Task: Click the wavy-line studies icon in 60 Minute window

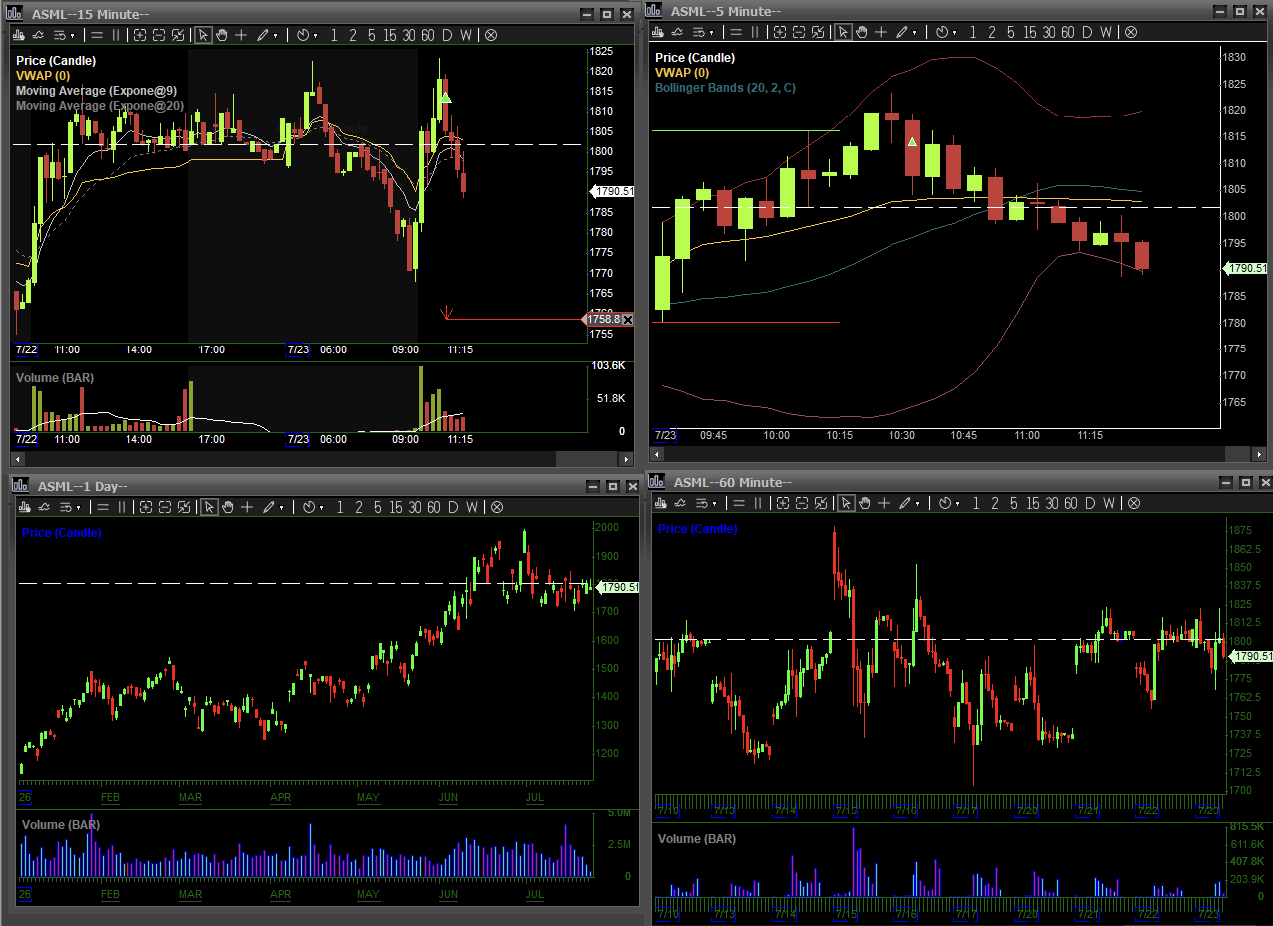Action: coord(680,503)
